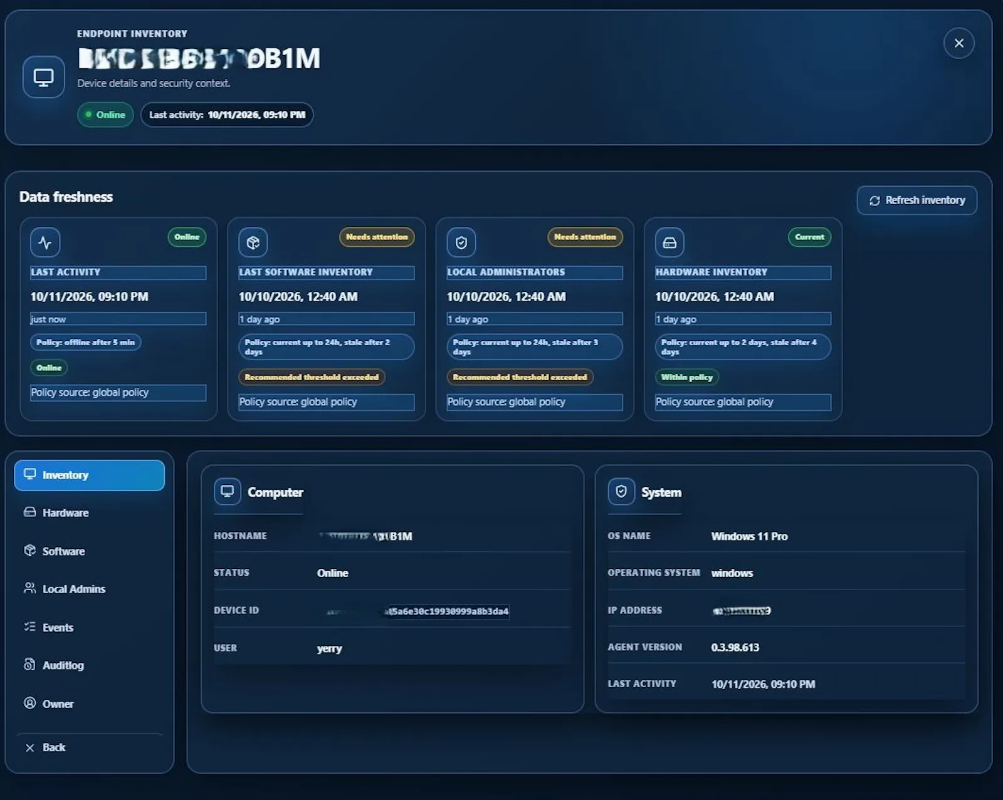Click the users icon next to Local Admins
This screenshot has height=800, width=1003.
(29, 588)
